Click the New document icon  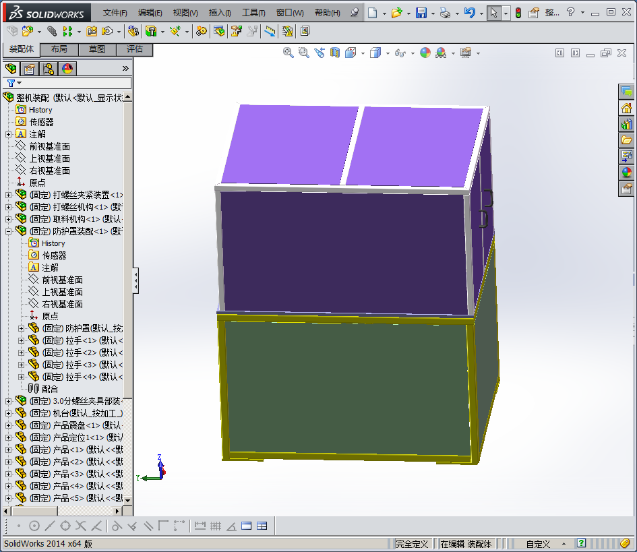pos(372,13)
